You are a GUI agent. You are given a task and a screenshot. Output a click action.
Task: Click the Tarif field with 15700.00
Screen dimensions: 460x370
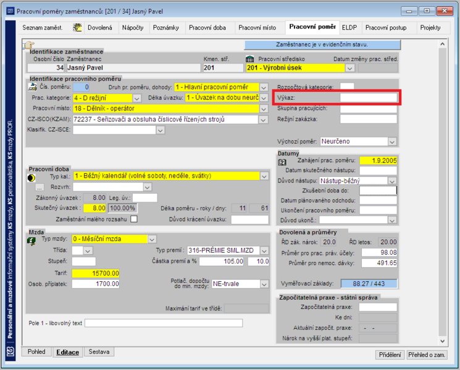[x=96, y=273]
